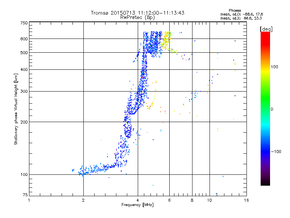This screenshot has width=290, height=218.
Task: Click colorbar tick label "-100"
Action: (x=276, y=152)
